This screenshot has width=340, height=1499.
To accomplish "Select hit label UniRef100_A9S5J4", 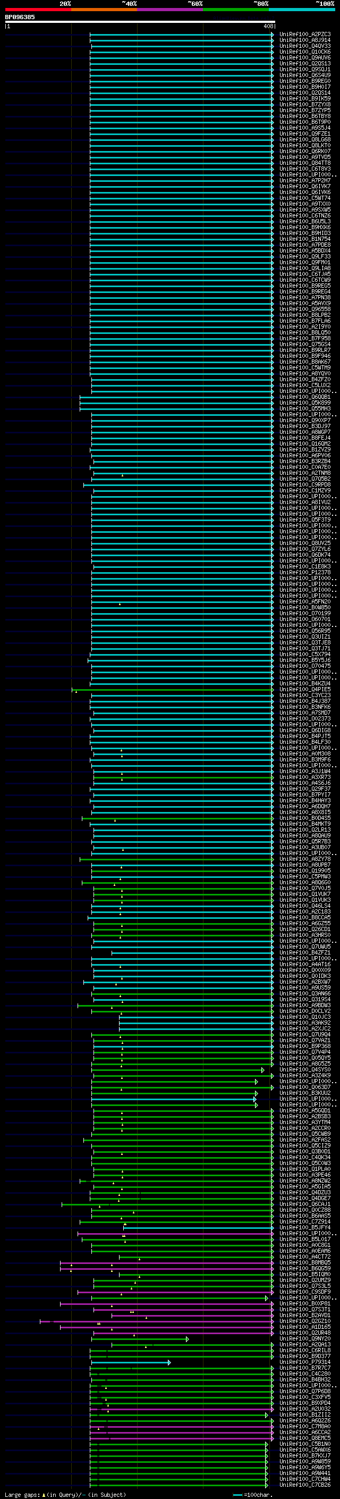I will (304, 128).
